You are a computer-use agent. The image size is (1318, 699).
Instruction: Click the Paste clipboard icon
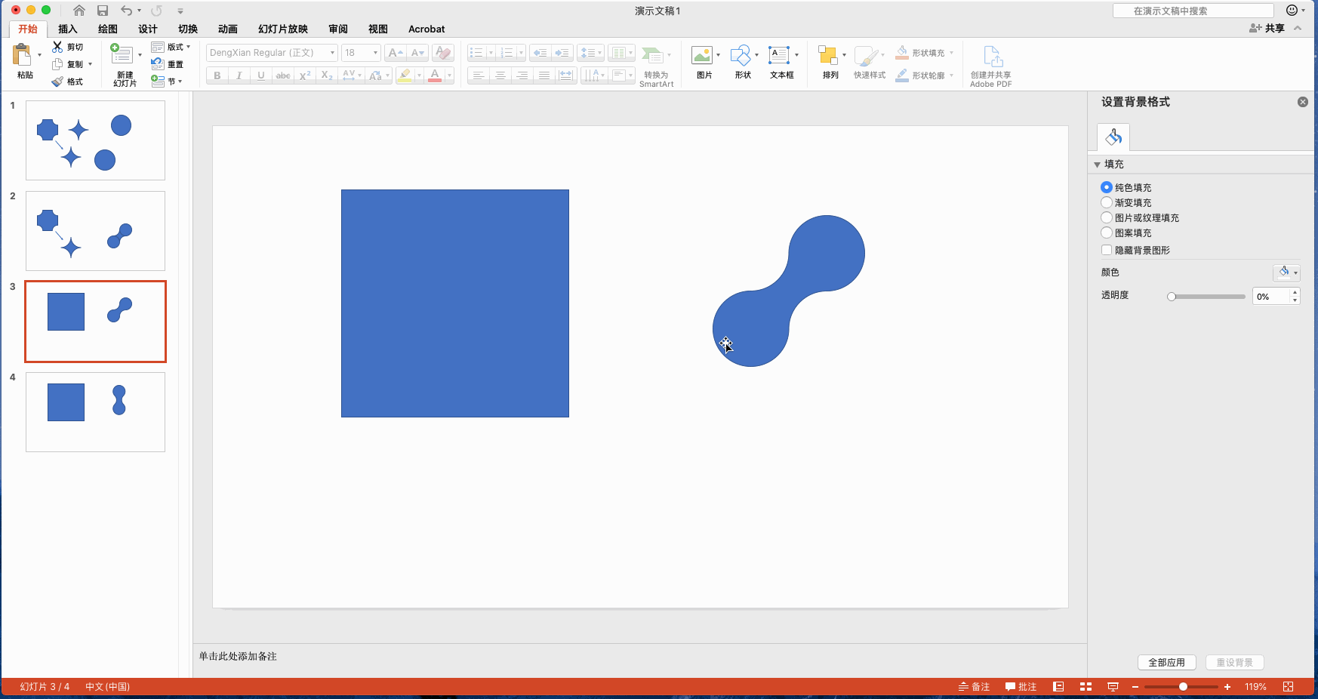coord(23,56)
